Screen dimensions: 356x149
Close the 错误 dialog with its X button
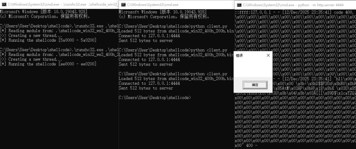coord(268,55)
